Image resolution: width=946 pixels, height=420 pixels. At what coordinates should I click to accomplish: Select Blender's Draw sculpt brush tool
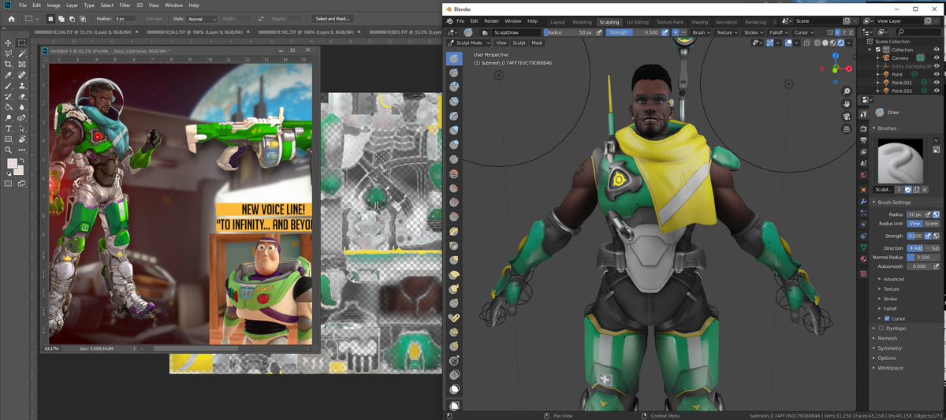455,59
